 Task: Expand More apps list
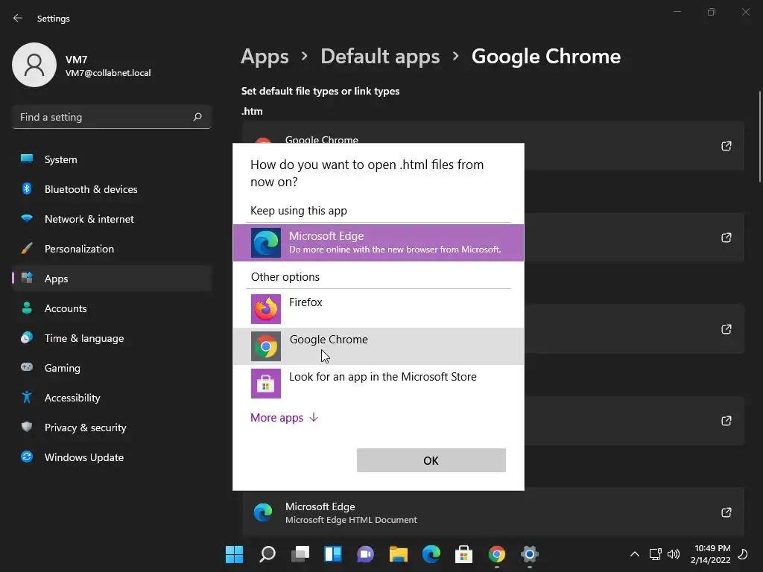[x=284, y=418]
